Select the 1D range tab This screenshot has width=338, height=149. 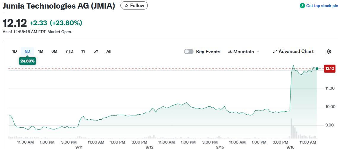[x=15, y=52]
